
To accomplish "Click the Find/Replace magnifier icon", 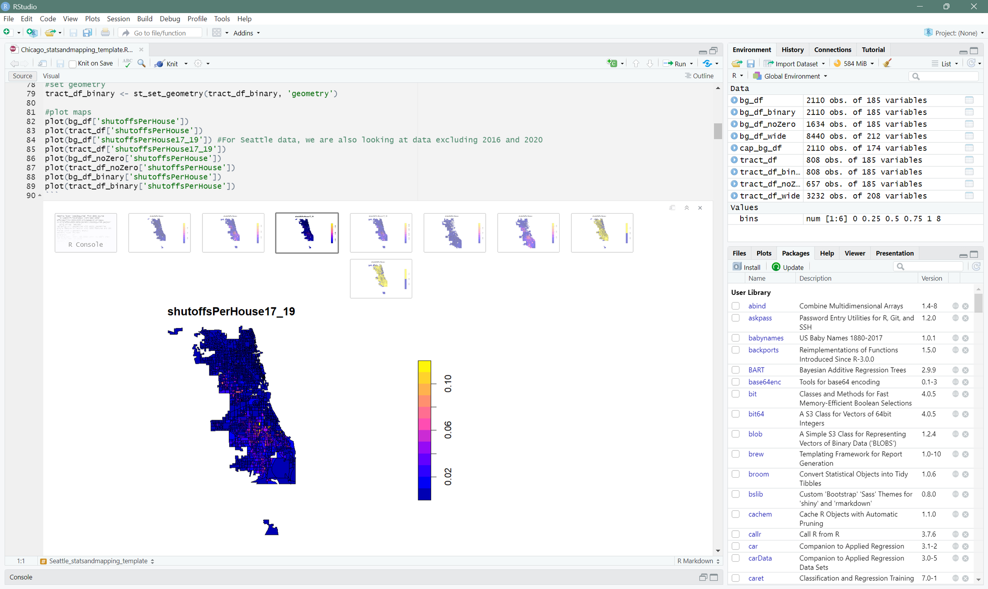I will pyautogui.click(x=141, y=64).
